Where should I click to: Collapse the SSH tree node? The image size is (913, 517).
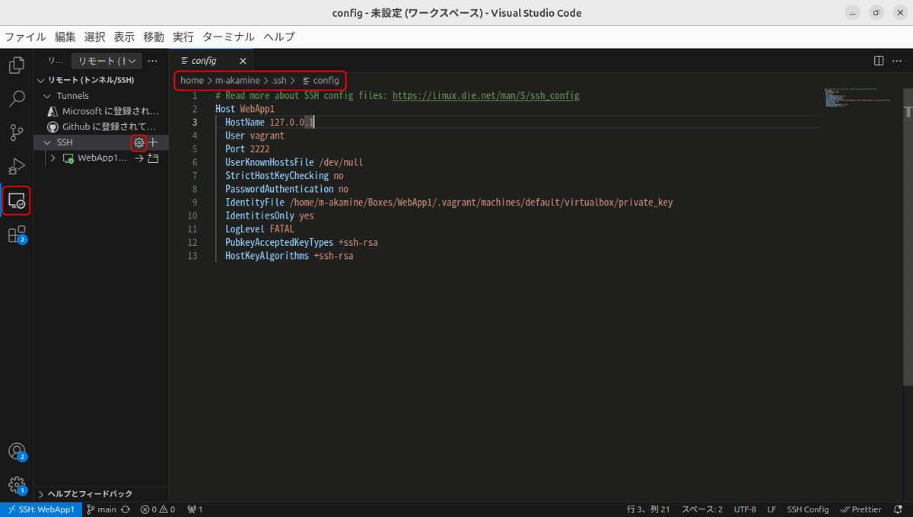click(x=48, y=142)
